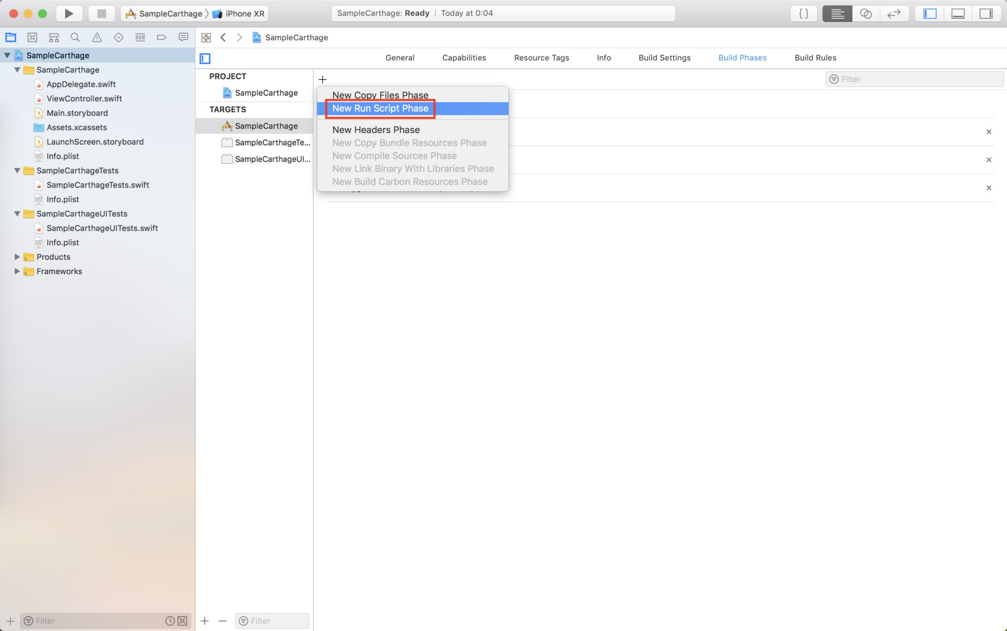Switch to the Standard editor

click(837, 14)
